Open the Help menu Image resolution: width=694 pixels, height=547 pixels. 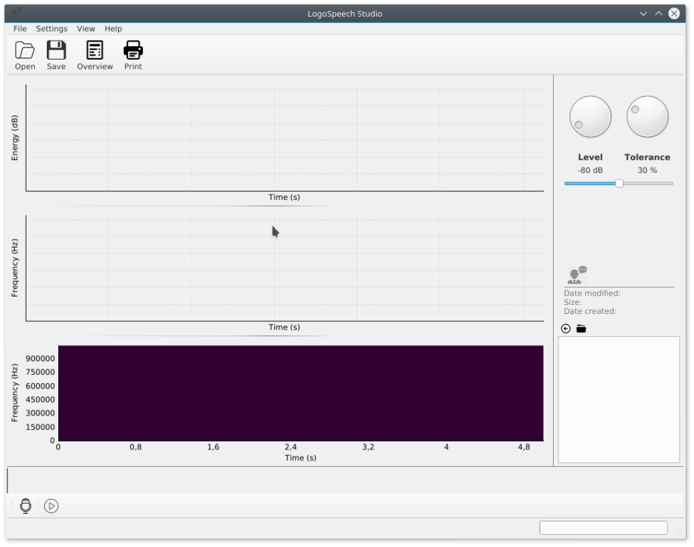(x=113, y=28)
